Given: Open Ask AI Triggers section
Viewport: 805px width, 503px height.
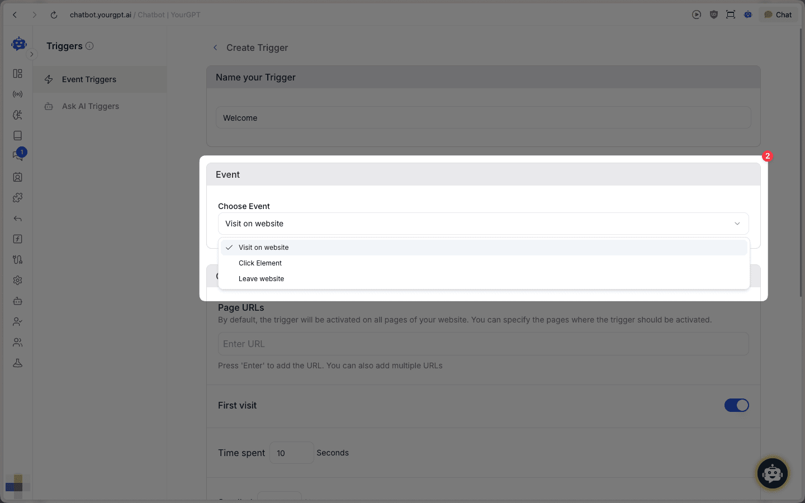Looking at the screenshot, I should tap(91, 106).
